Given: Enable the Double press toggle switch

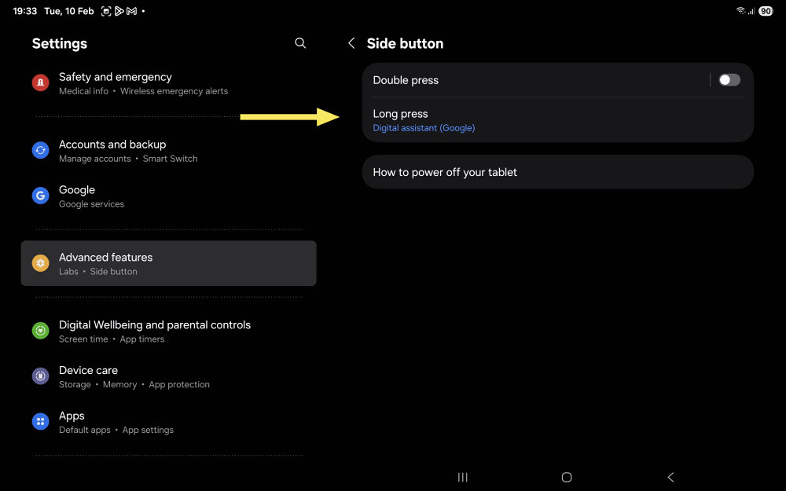Looking at the screenshot, I should coord(729,79).
